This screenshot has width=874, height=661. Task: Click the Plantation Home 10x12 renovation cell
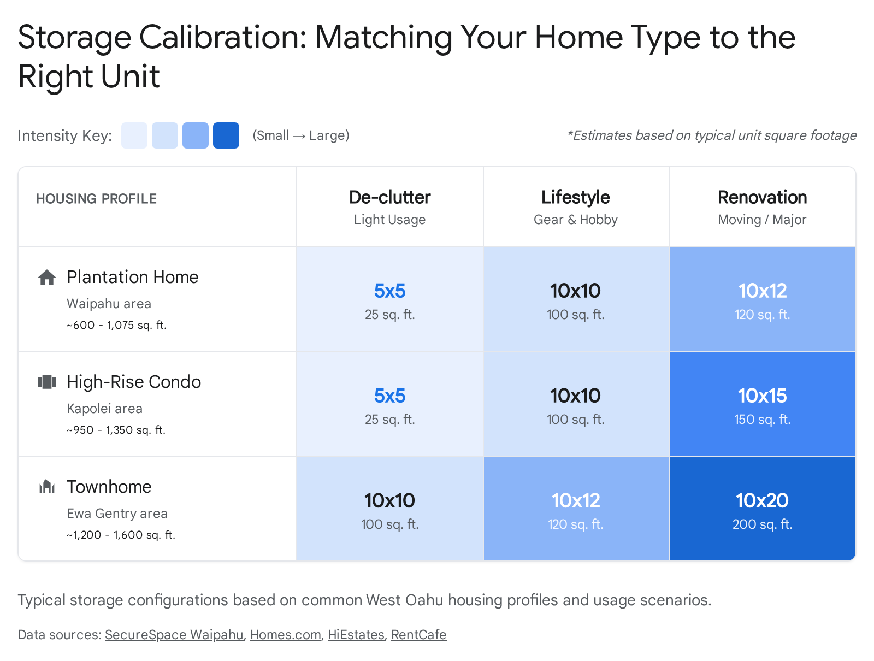tap(762, 299)
